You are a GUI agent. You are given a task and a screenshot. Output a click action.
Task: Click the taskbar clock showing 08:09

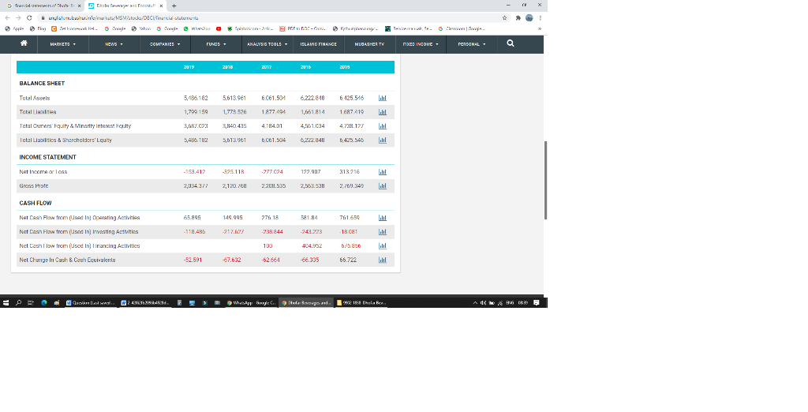[x=522, y=302]
